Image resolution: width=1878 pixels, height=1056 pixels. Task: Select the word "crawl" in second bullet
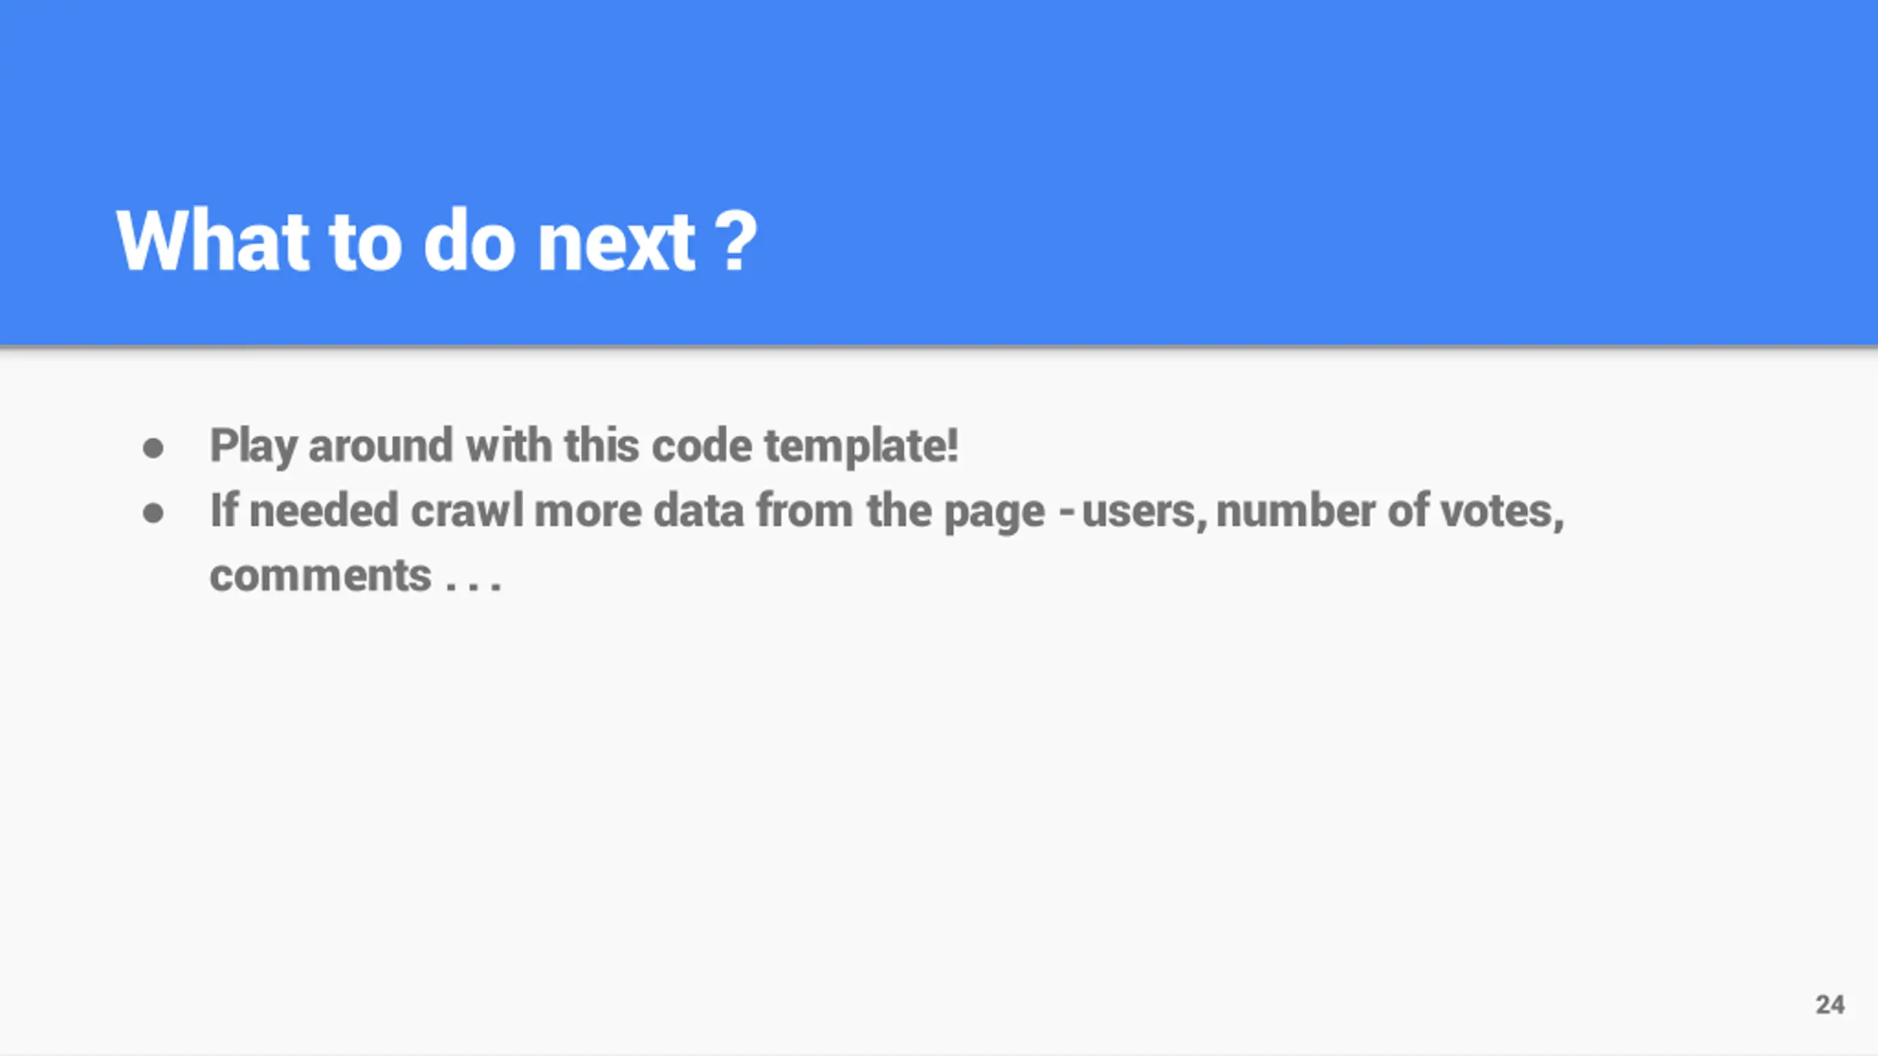467,510
